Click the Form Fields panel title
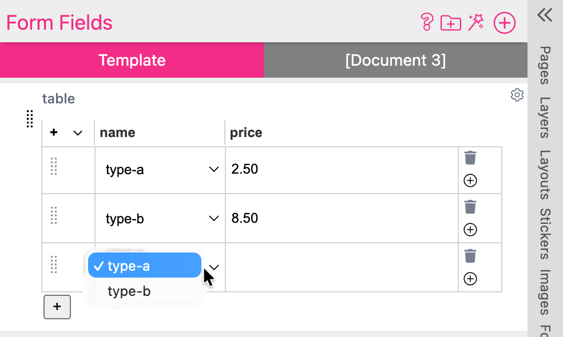The image size is (563, 337). [60, 23]
